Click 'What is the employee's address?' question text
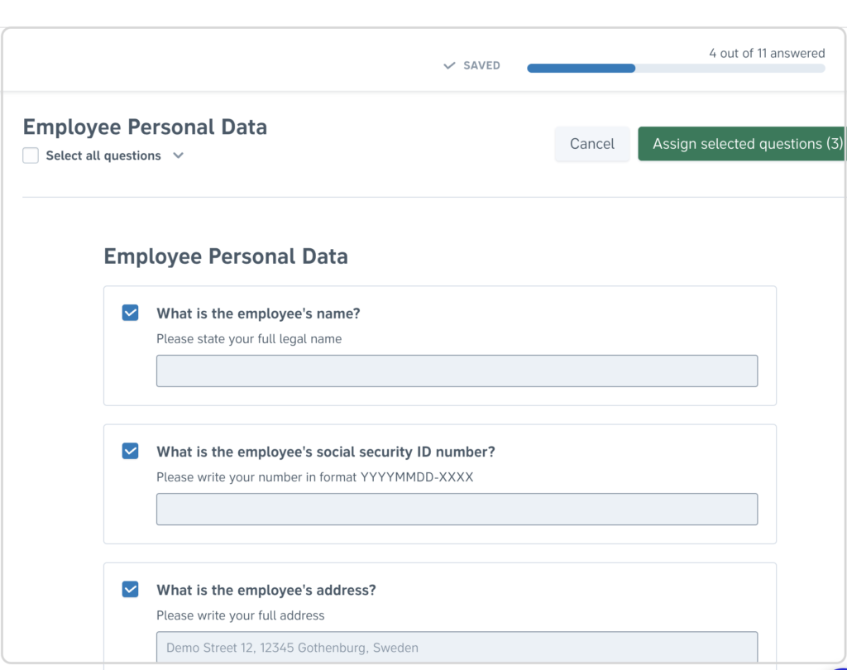Image resolution: width=847 pixels, height=670 pixels. click(x=266, y=590)
